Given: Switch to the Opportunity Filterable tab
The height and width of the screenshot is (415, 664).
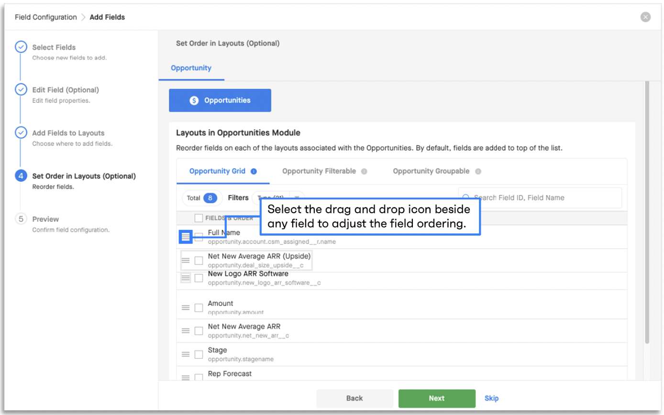Looking at the screenshot, I should [319, 171].
